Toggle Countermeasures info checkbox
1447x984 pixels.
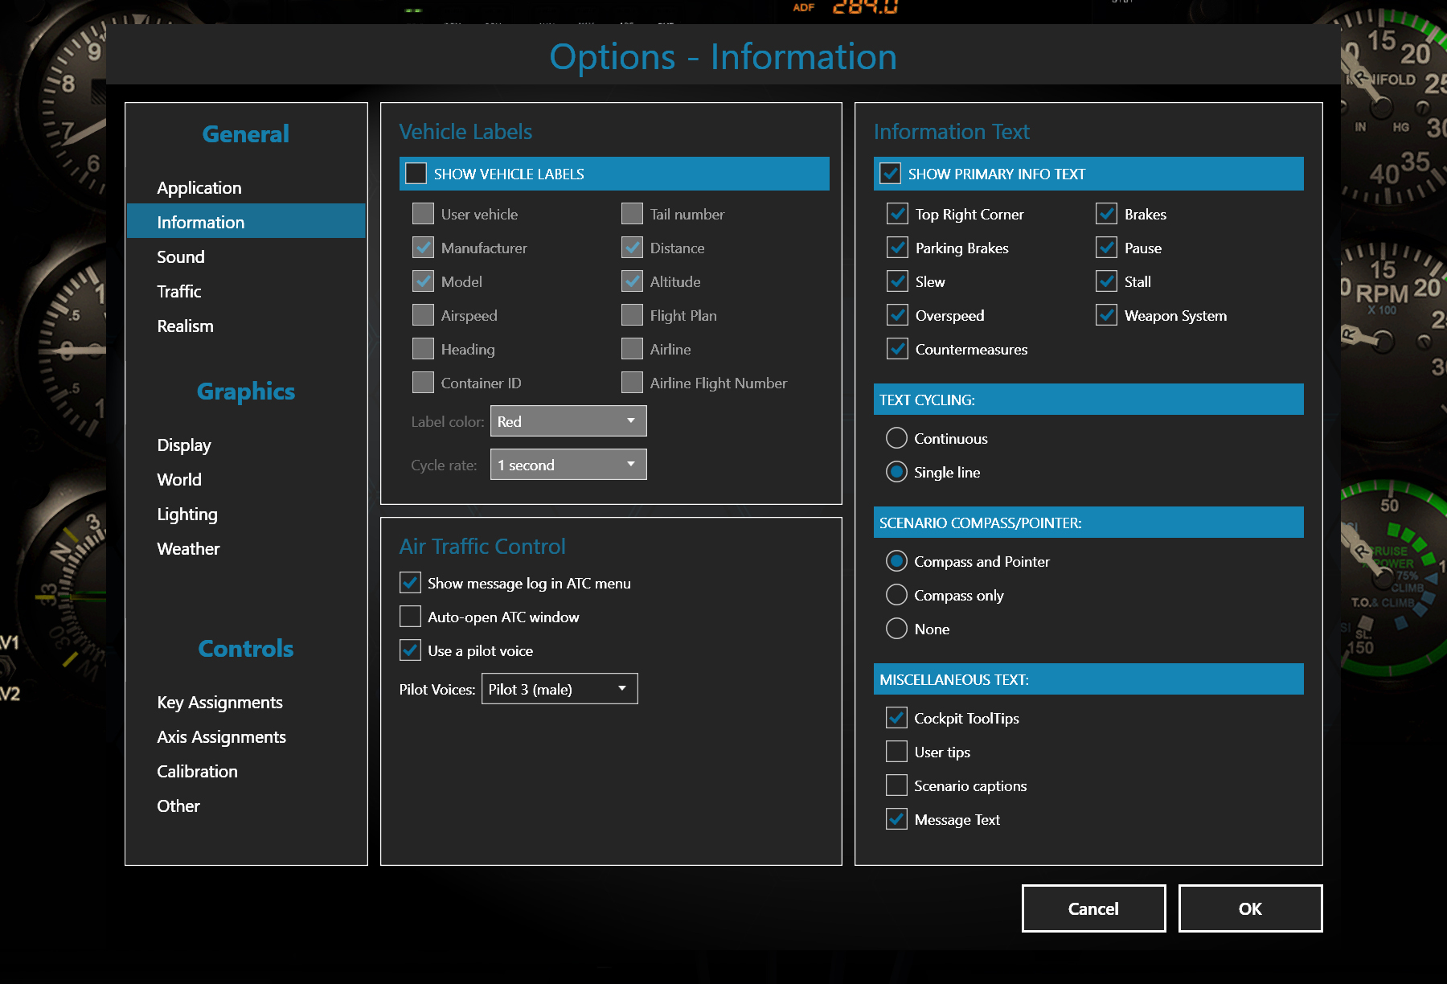point(897,349)
